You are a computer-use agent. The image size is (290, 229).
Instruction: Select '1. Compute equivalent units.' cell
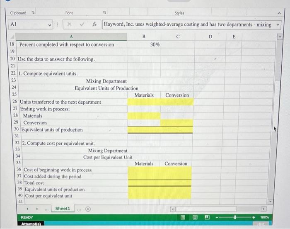coord(72,73)
